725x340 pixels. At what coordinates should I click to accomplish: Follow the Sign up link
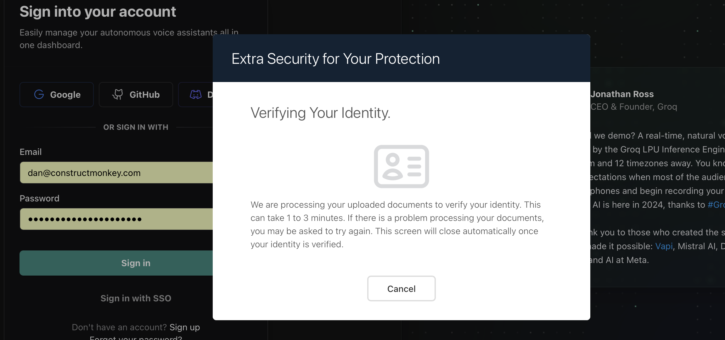pyautogui.click(x=185, y=327)
